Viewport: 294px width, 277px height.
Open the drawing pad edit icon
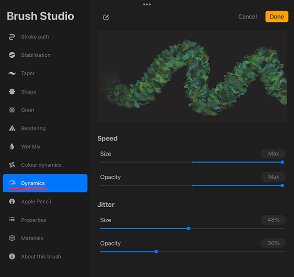106,17
